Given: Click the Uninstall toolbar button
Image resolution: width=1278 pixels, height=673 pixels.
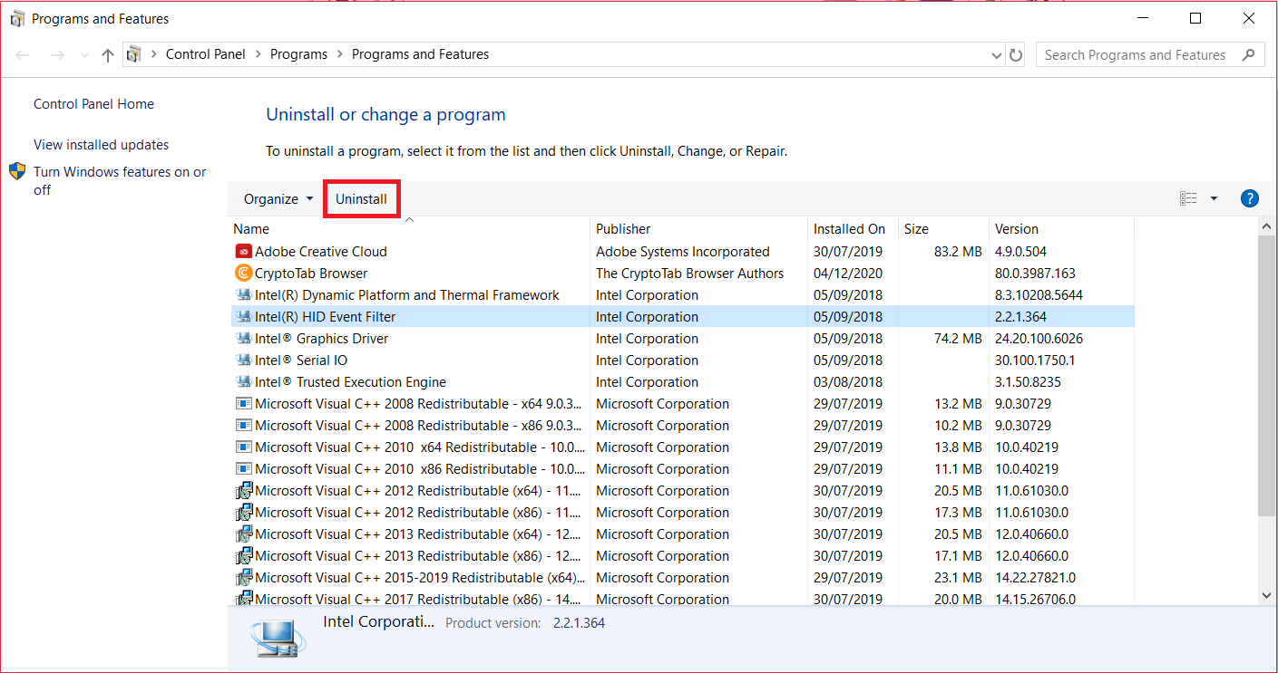Looking at the screenshot, I should (x=361, y=199).
